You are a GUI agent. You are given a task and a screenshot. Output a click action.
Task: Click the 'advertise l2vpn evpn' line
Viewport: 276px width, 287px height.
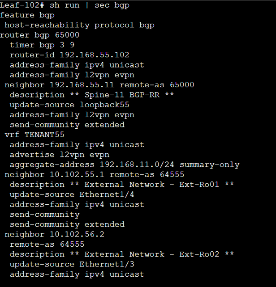pyautogui.click(x=60, y=155)
